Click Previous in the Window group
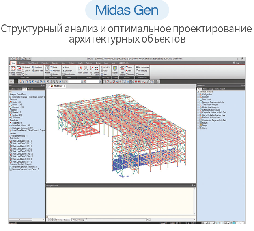The width and height of the screenshot is (254, 231). tap(130, 74)
